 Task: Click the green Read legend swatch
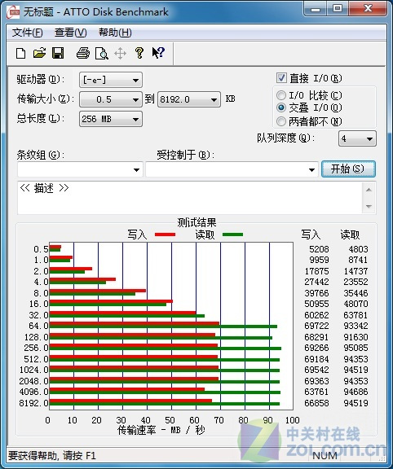[232, 234]
